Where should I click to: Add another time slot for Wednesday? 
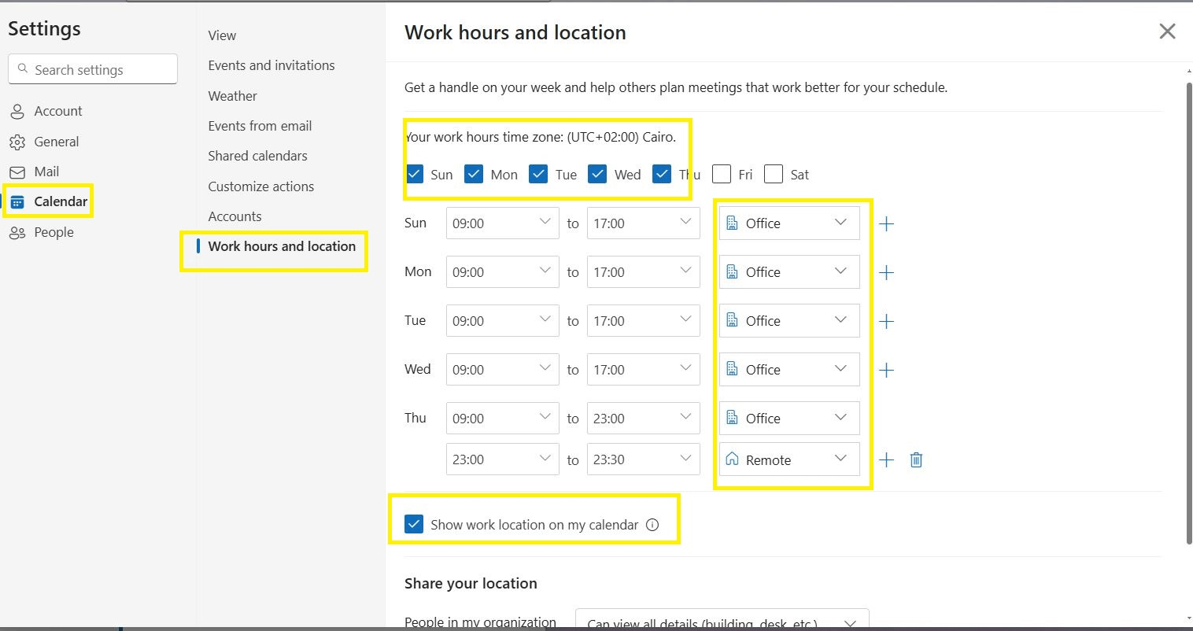tap(886, 370)
